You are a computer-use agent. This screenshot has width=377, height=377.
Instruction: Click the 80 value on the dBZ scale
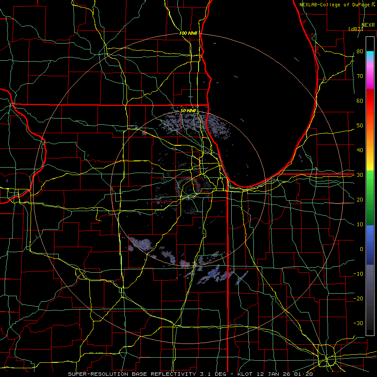point(360,52)
